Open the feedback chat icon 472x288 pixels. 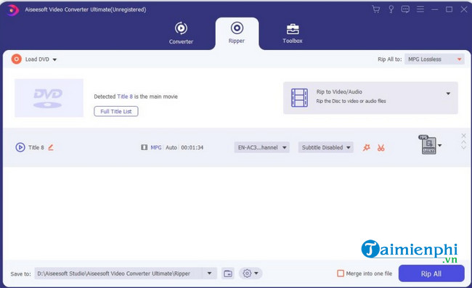405,9
